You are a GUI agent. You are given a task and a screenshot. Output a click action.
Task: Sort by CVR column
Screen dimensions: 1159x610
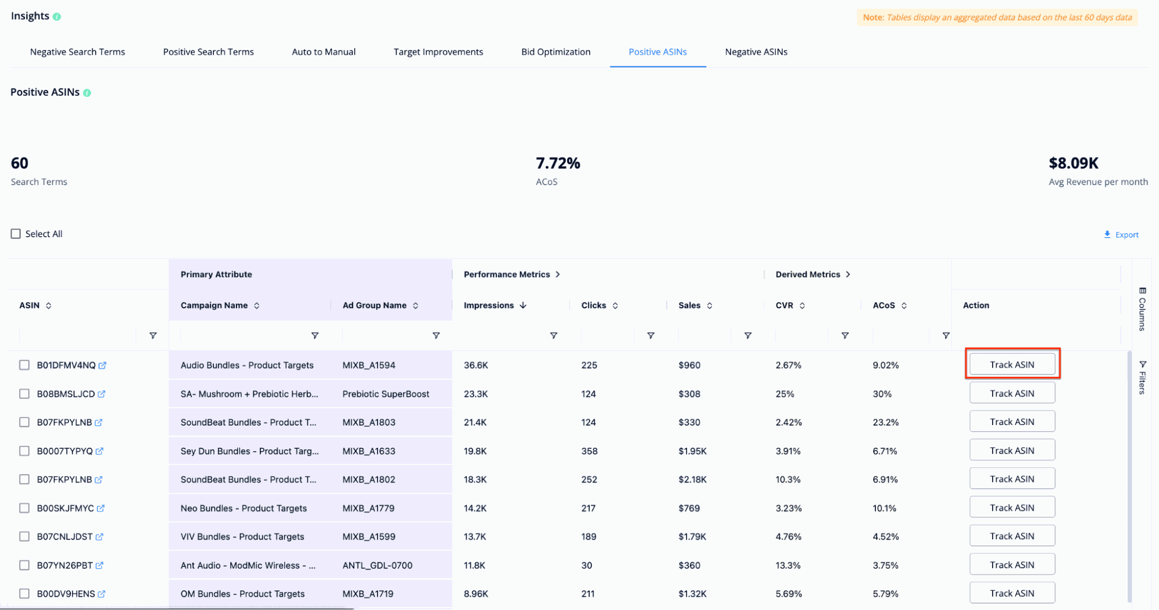(802, 306)
